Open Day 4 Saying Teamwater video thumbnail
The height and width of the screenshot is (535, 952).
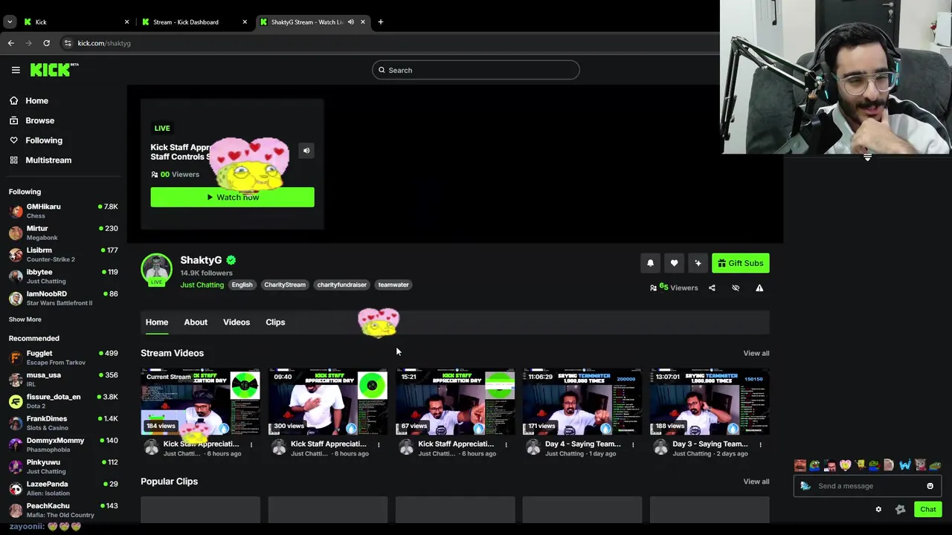tap(582, 401)
